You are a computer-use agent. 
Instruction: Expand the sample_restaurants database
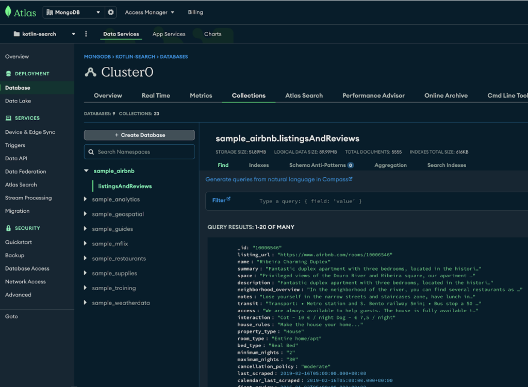pos(86,259)
